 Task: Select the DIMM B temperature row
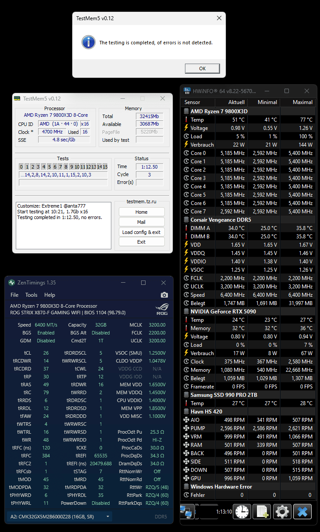coord(248,236)
